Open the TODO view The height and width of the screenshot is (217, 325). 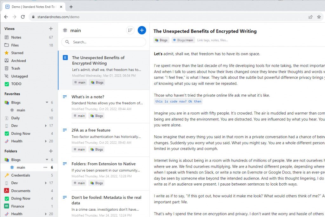click(x=15, y=84)
